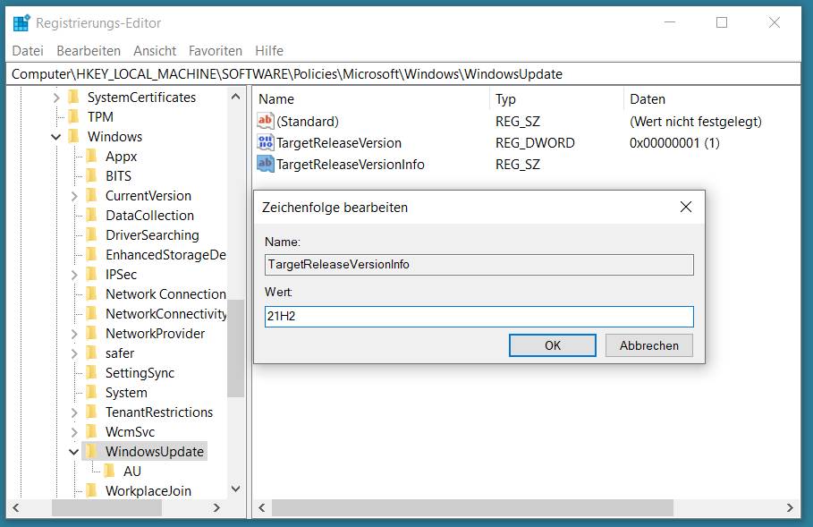Image resolution: width=813 pixels, height=527 pixels.
Task: Click the (Standard) string value icon
Action: point(265,122)
